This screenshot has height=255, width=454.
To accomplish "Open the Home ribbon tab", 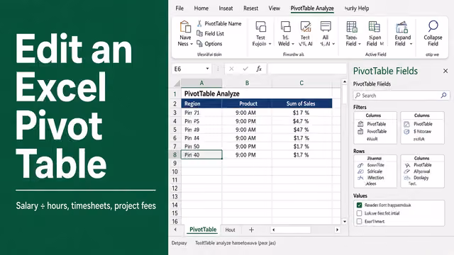I will pyautogui.click(x=201, y=8).
